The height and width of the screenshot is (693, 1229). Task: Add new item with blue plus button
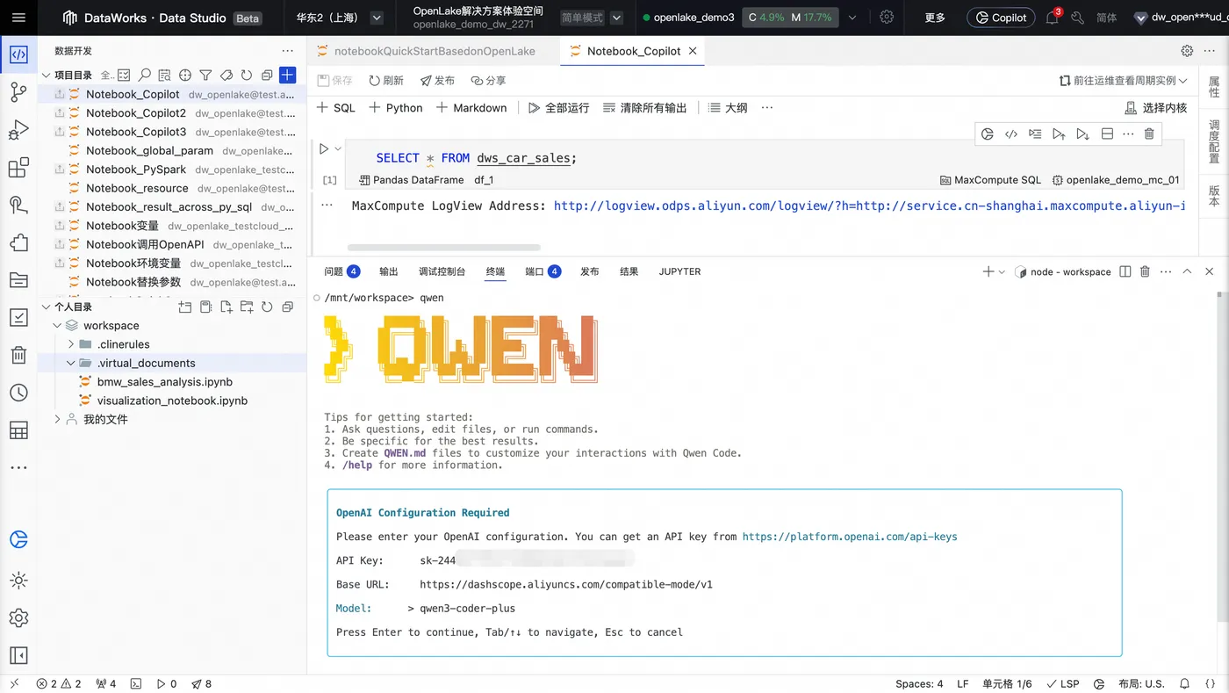[x=287, y=76]
